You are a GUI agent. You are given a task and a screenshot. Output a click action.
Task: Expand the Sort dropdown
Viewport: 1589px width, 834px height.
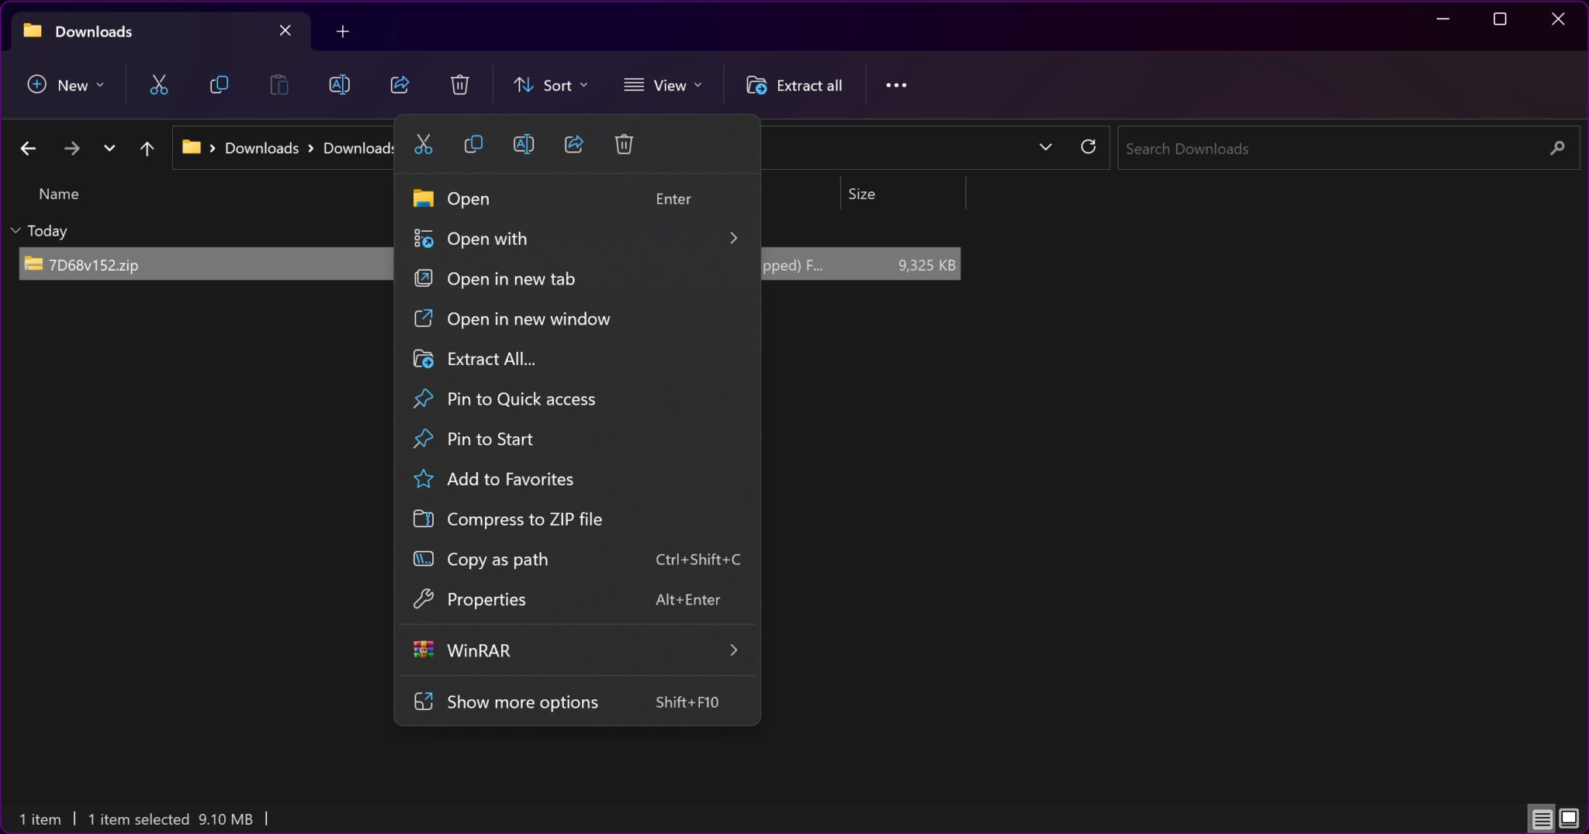coord(551,85)
